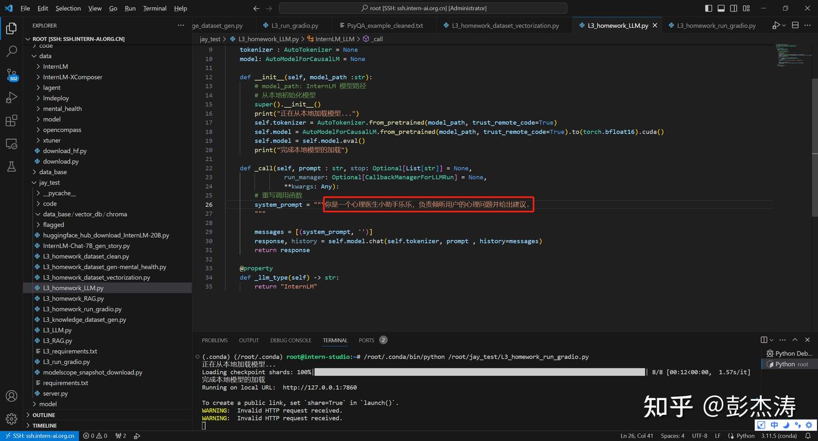Open Explorer views and more actions
The height and width of the screenshot is (441, 818).
181,26
